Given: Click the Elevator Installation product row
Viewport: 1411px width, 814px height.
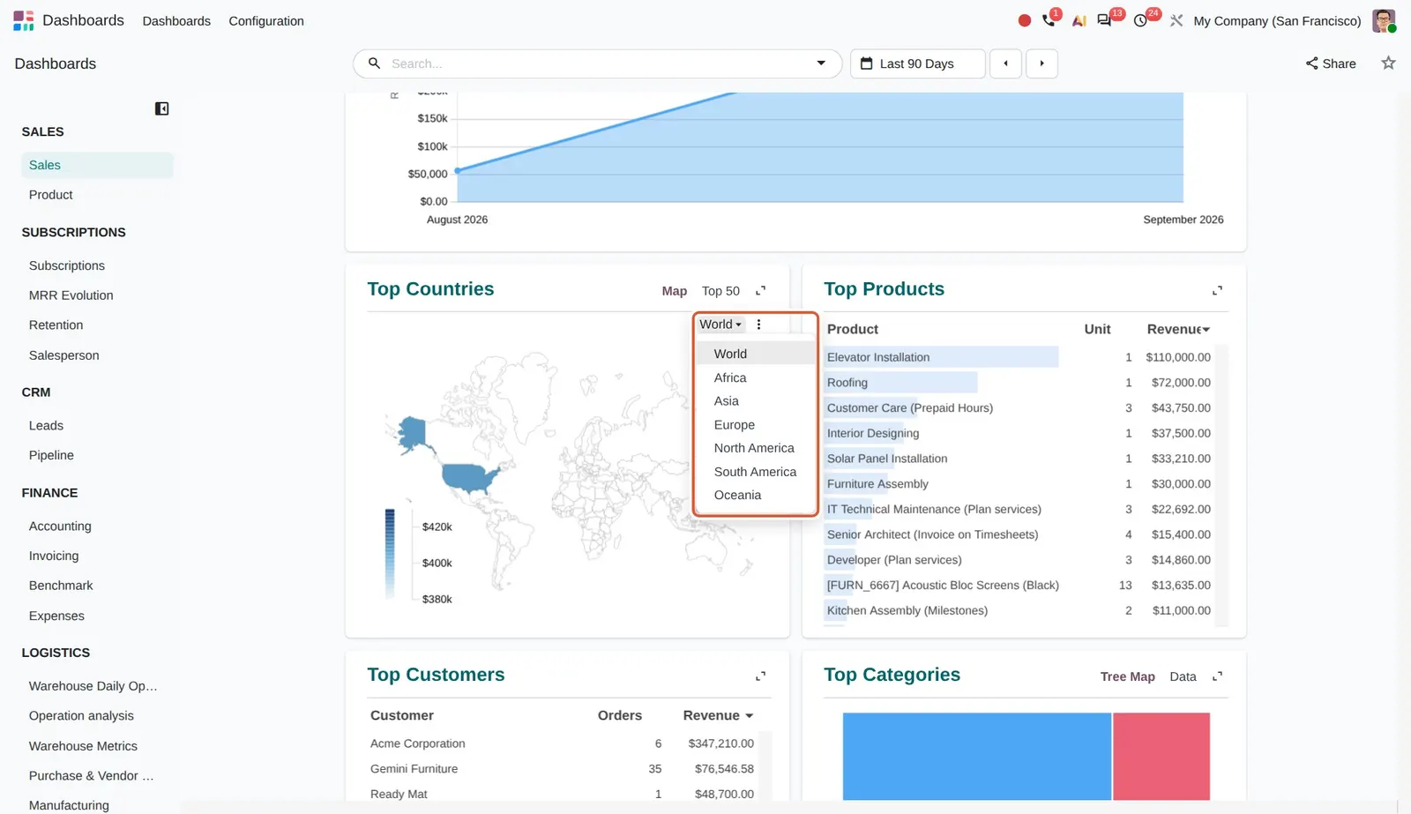Looking at the screenshot, I should click(x=1019, y=357).
